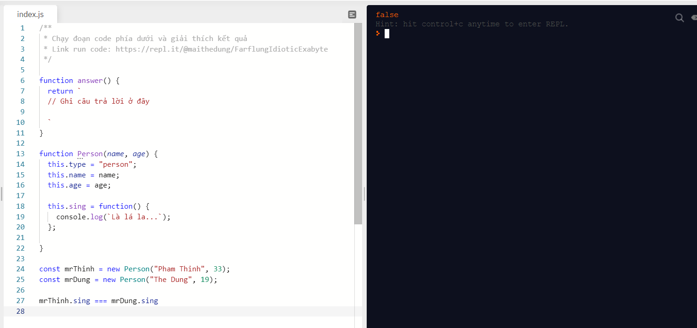Viewport: 697px width, 328px height.
Task: Click the editor-console divider handle
Action: [x=364, y=194]
